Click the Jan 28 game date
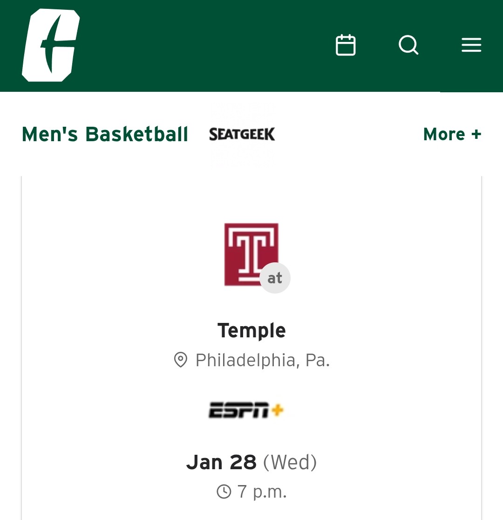Viewport: 503px width, 520px height. (x=221, y=462)
